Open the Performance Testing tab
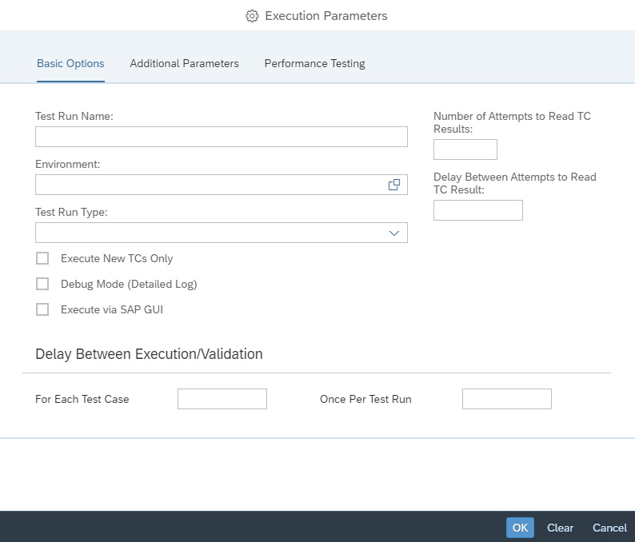 tap(314, 64)
